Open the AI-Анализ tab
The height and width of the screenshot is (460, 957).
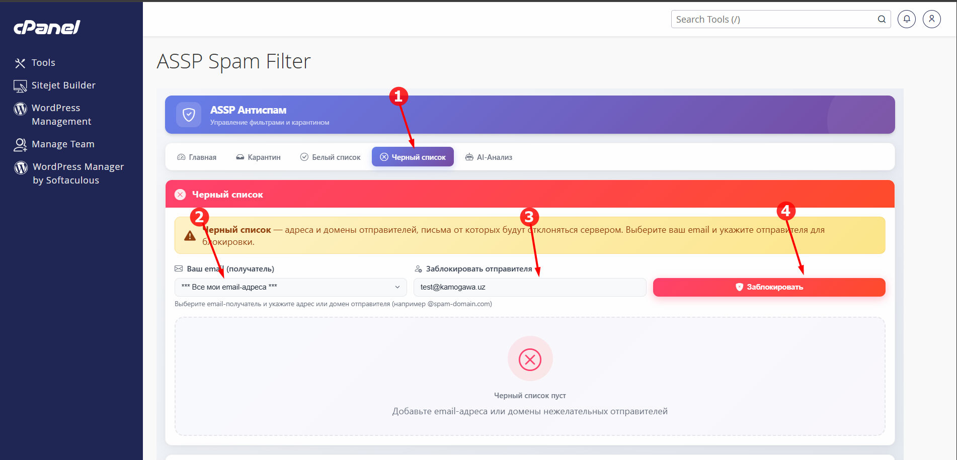(x=489, y=157)
